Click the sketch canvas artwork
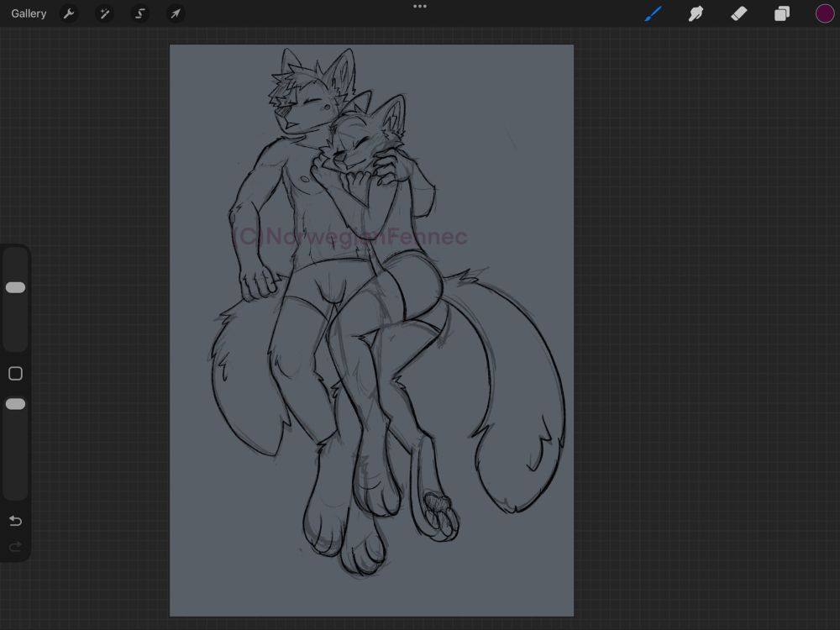The width and height of the screenshot is (840, 630). (x=371, y=330)
